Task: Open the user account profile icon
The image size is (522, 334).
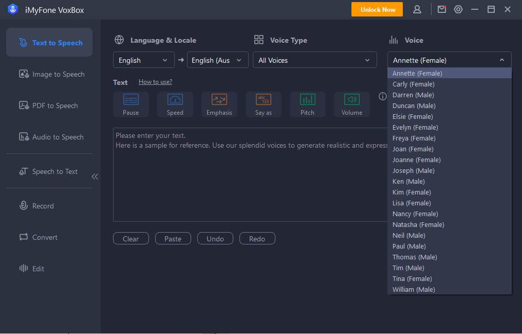Action: (x=417, y=9)
